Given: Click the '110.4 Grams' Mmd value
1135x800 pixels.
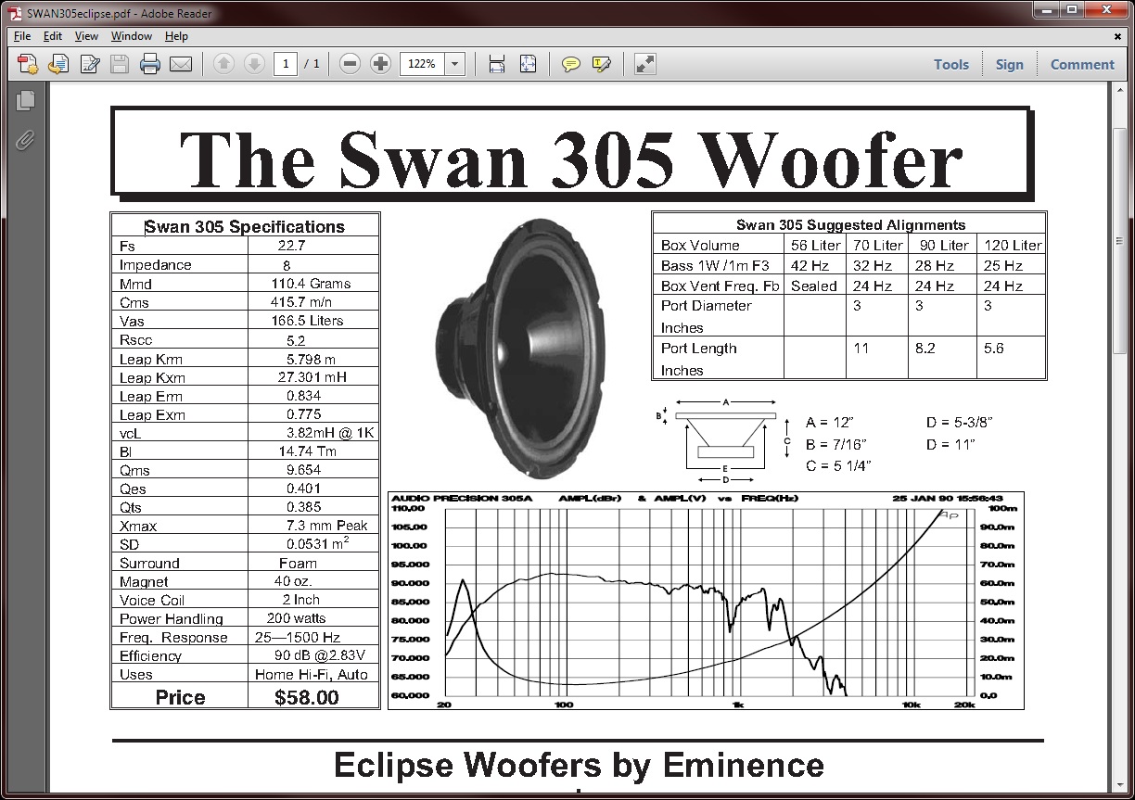Looking at the screenshot, I should [x=311, y=284].
